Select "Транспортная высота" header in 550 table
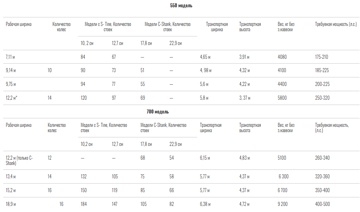This screenshot has height=212, width=360. (250, 27)
